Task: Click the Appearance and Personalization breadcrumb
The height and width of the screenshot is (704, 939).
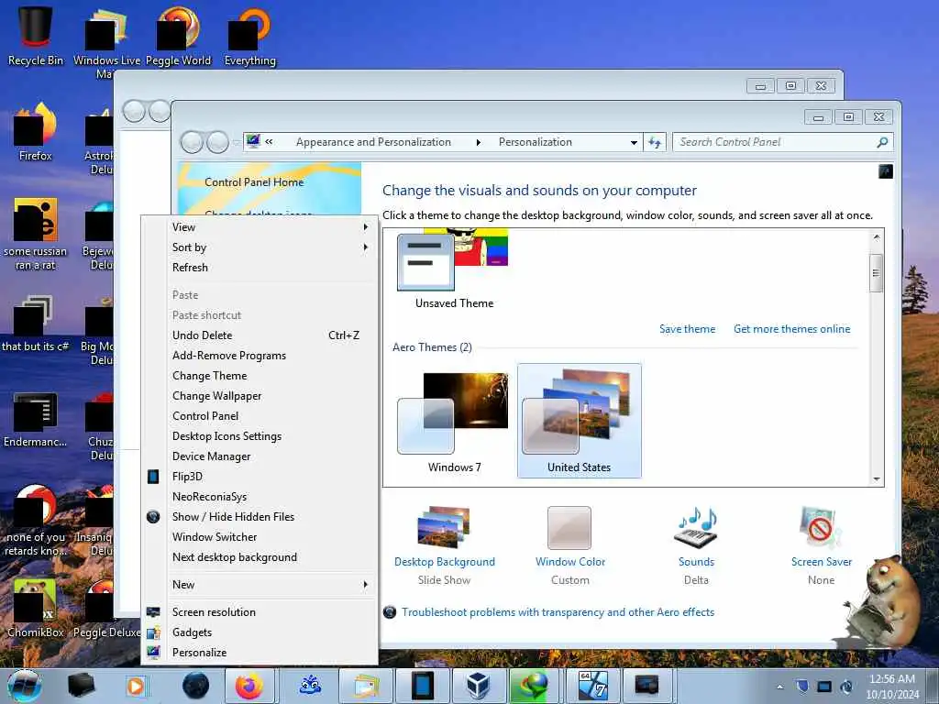Action: (x=373, y=142)
